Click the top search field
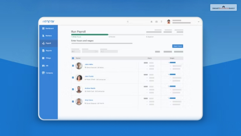The image size is (241, 136). tap(138, 22)
